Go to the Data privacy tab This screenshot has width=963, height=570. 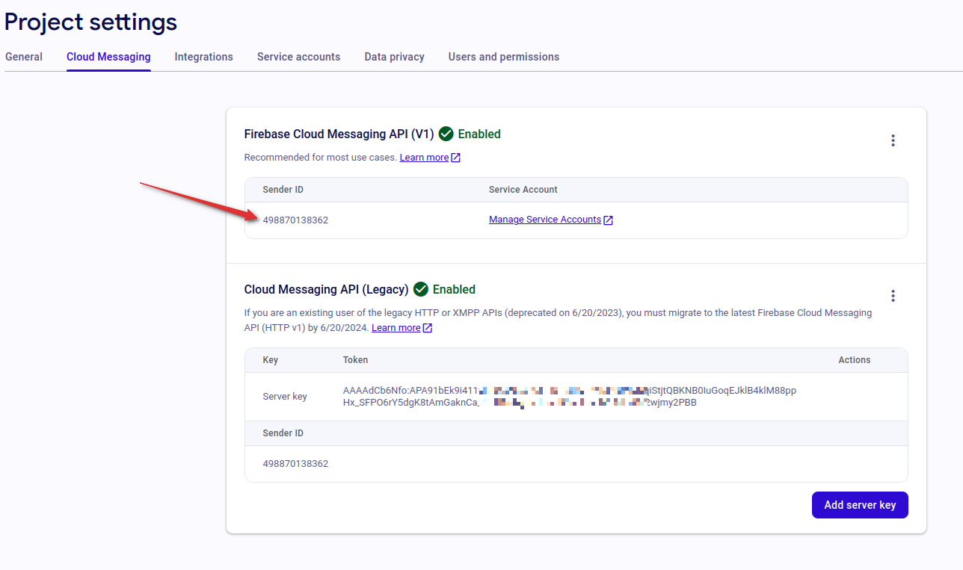pos(394,57)
